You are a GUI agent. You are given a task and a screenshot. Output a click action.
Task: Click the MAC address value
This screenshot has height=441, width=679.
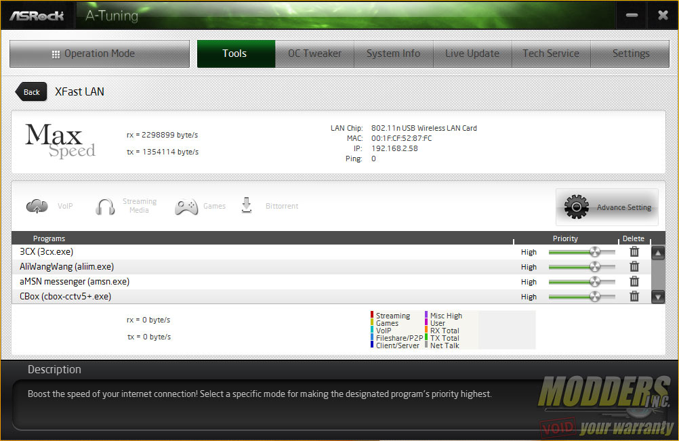401,138
